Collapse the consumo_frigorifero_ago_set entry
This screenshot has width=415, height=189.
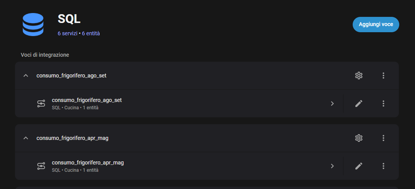(x=26, y=76)
